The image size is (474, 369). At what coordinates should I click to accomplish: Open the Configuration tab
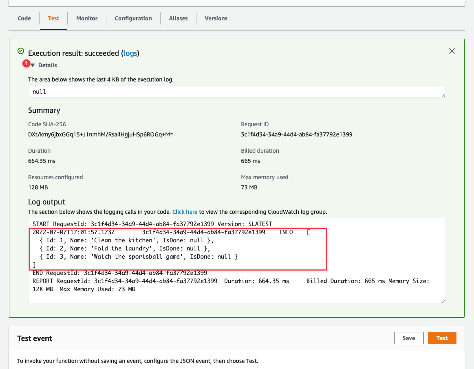click(133, 18)
